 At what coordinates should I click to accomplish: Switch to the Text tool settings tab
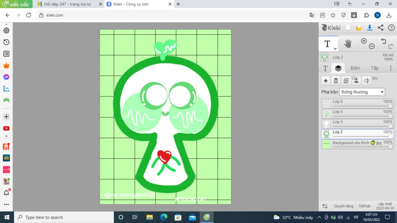pyautogui.click(x=325, y=68)
